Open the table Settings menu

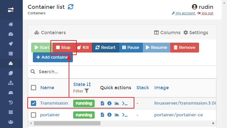196,33
